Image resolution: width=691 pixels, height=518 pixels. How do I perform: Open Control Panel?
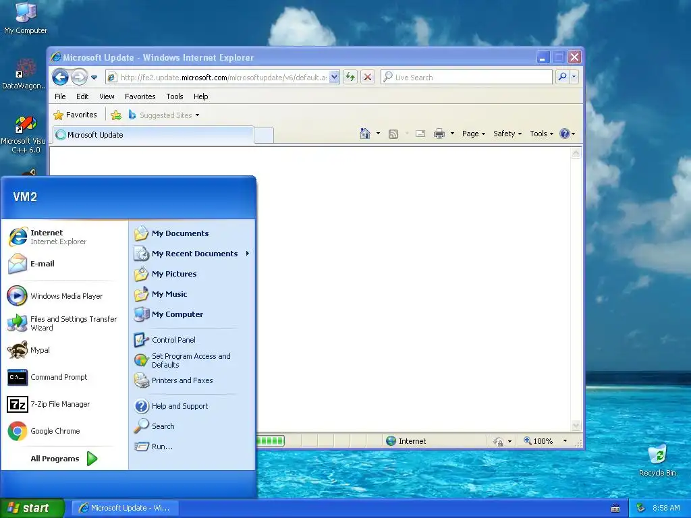click(192, 340)
